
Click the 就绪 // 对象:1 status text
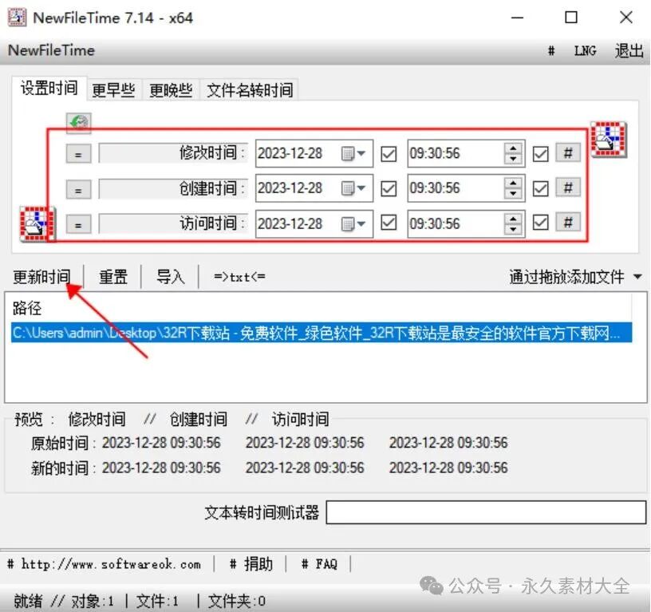pyautogui.click(x=64, y=600)
